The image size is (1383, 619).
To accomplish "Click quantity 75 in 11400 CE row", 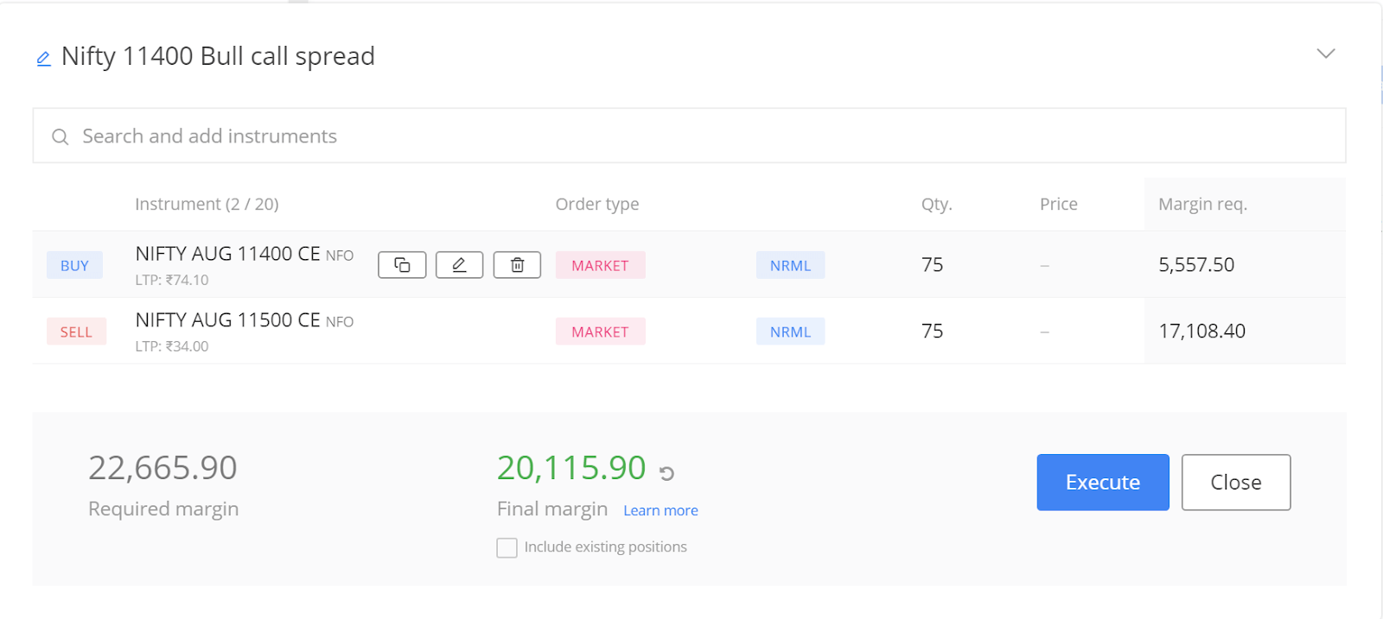I will click(932, 265).
